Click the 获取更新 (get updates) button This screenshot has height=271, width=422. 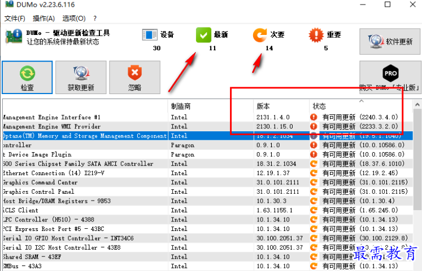(81, 77)
